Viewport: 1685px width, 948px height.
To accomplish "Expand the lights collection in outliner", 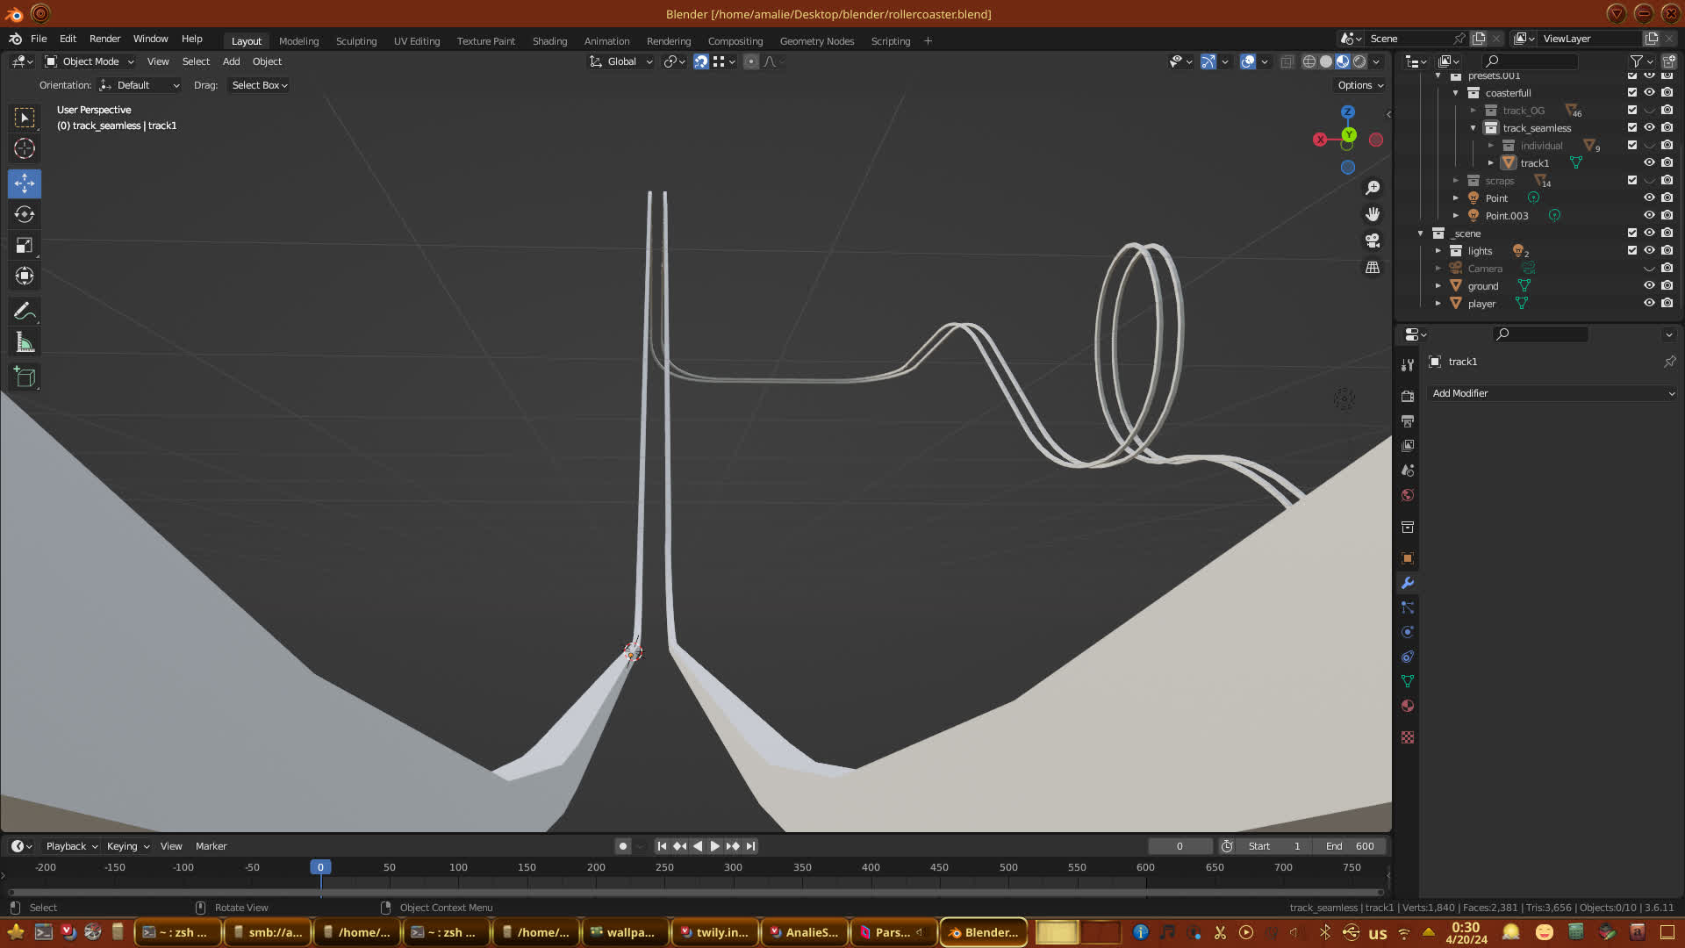I will (x=1438, y=251).
